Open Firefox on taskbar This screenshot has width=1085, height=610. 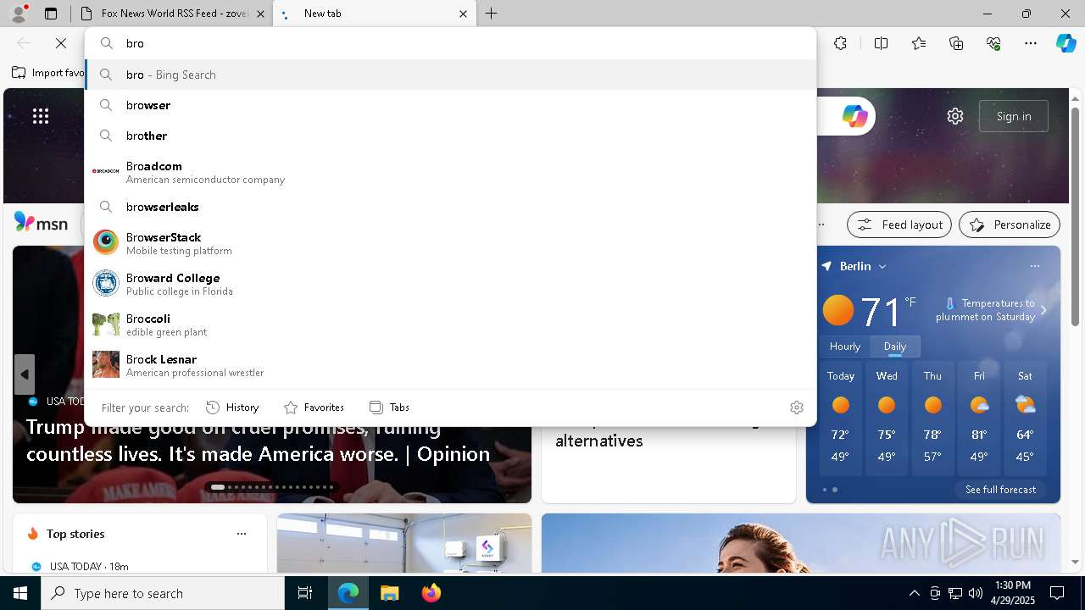431,593
